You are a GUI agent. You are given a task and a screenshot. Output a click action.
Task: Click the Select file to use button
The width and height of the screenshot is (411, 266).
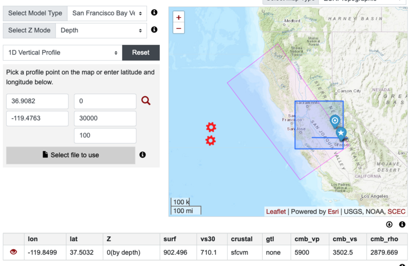coord(71,155)
